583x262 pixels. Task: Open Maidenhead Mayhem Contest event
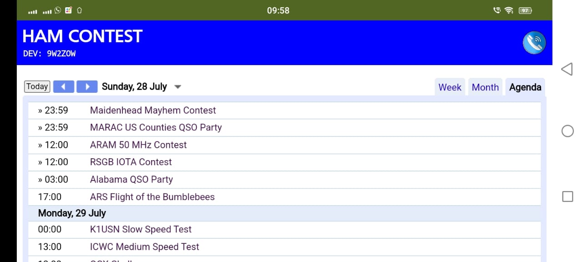pos(153,110)
